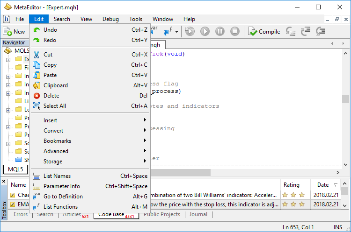
Task: Stop debugging with the stop button
Action: 235,31
